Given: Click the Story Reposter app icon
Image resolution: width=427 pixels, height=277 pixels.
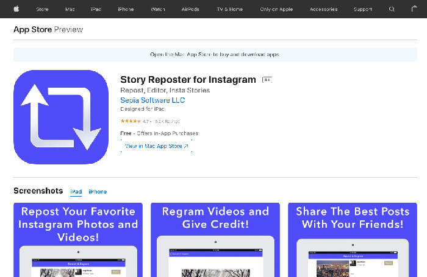Looking at the screenshot, I should tap(61, 117).
